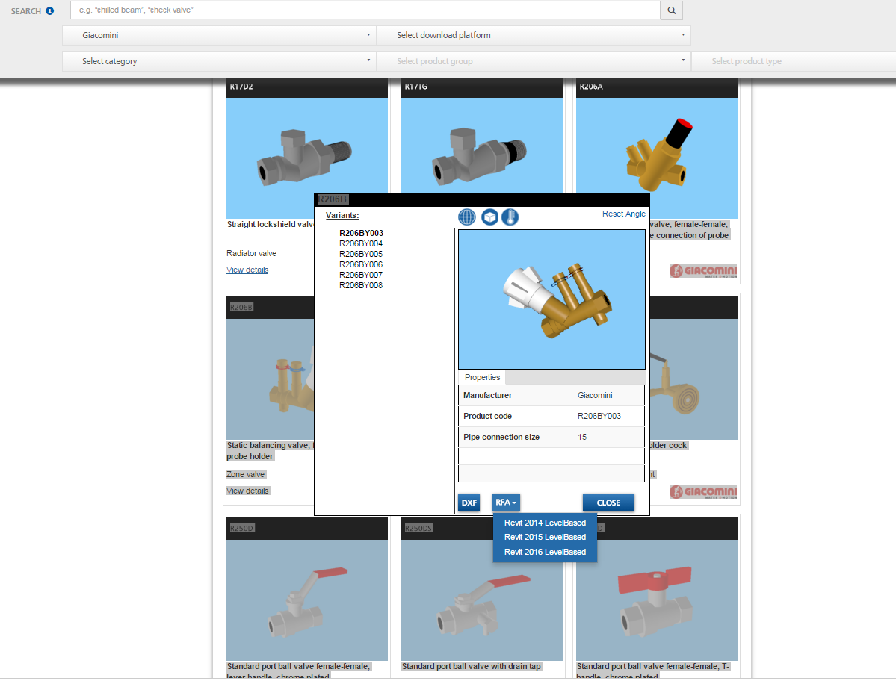This screenshot has width=896, height=681.
Task: Open the Select category dropdown
Action: click(x=220, y=61)
